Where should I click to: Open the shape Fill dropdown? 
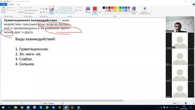[x=79, y=10]
